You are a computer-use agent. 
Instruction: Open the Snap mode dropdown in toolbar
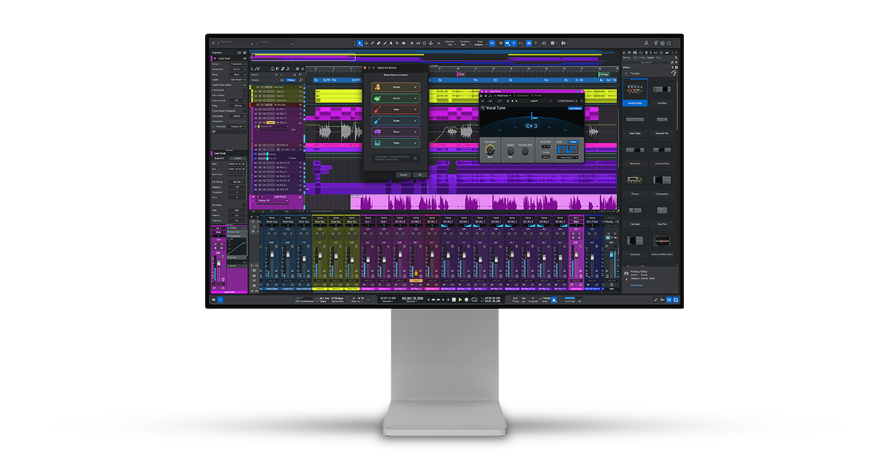[x=479, y=44]
